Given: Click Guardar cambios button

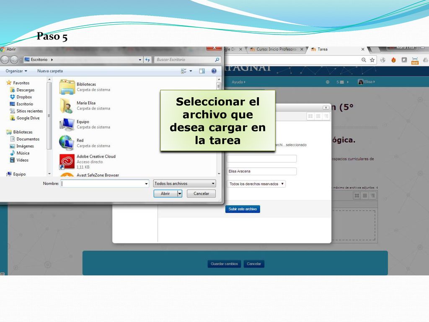Looking at the screenshot, I should tap(224, 264).
